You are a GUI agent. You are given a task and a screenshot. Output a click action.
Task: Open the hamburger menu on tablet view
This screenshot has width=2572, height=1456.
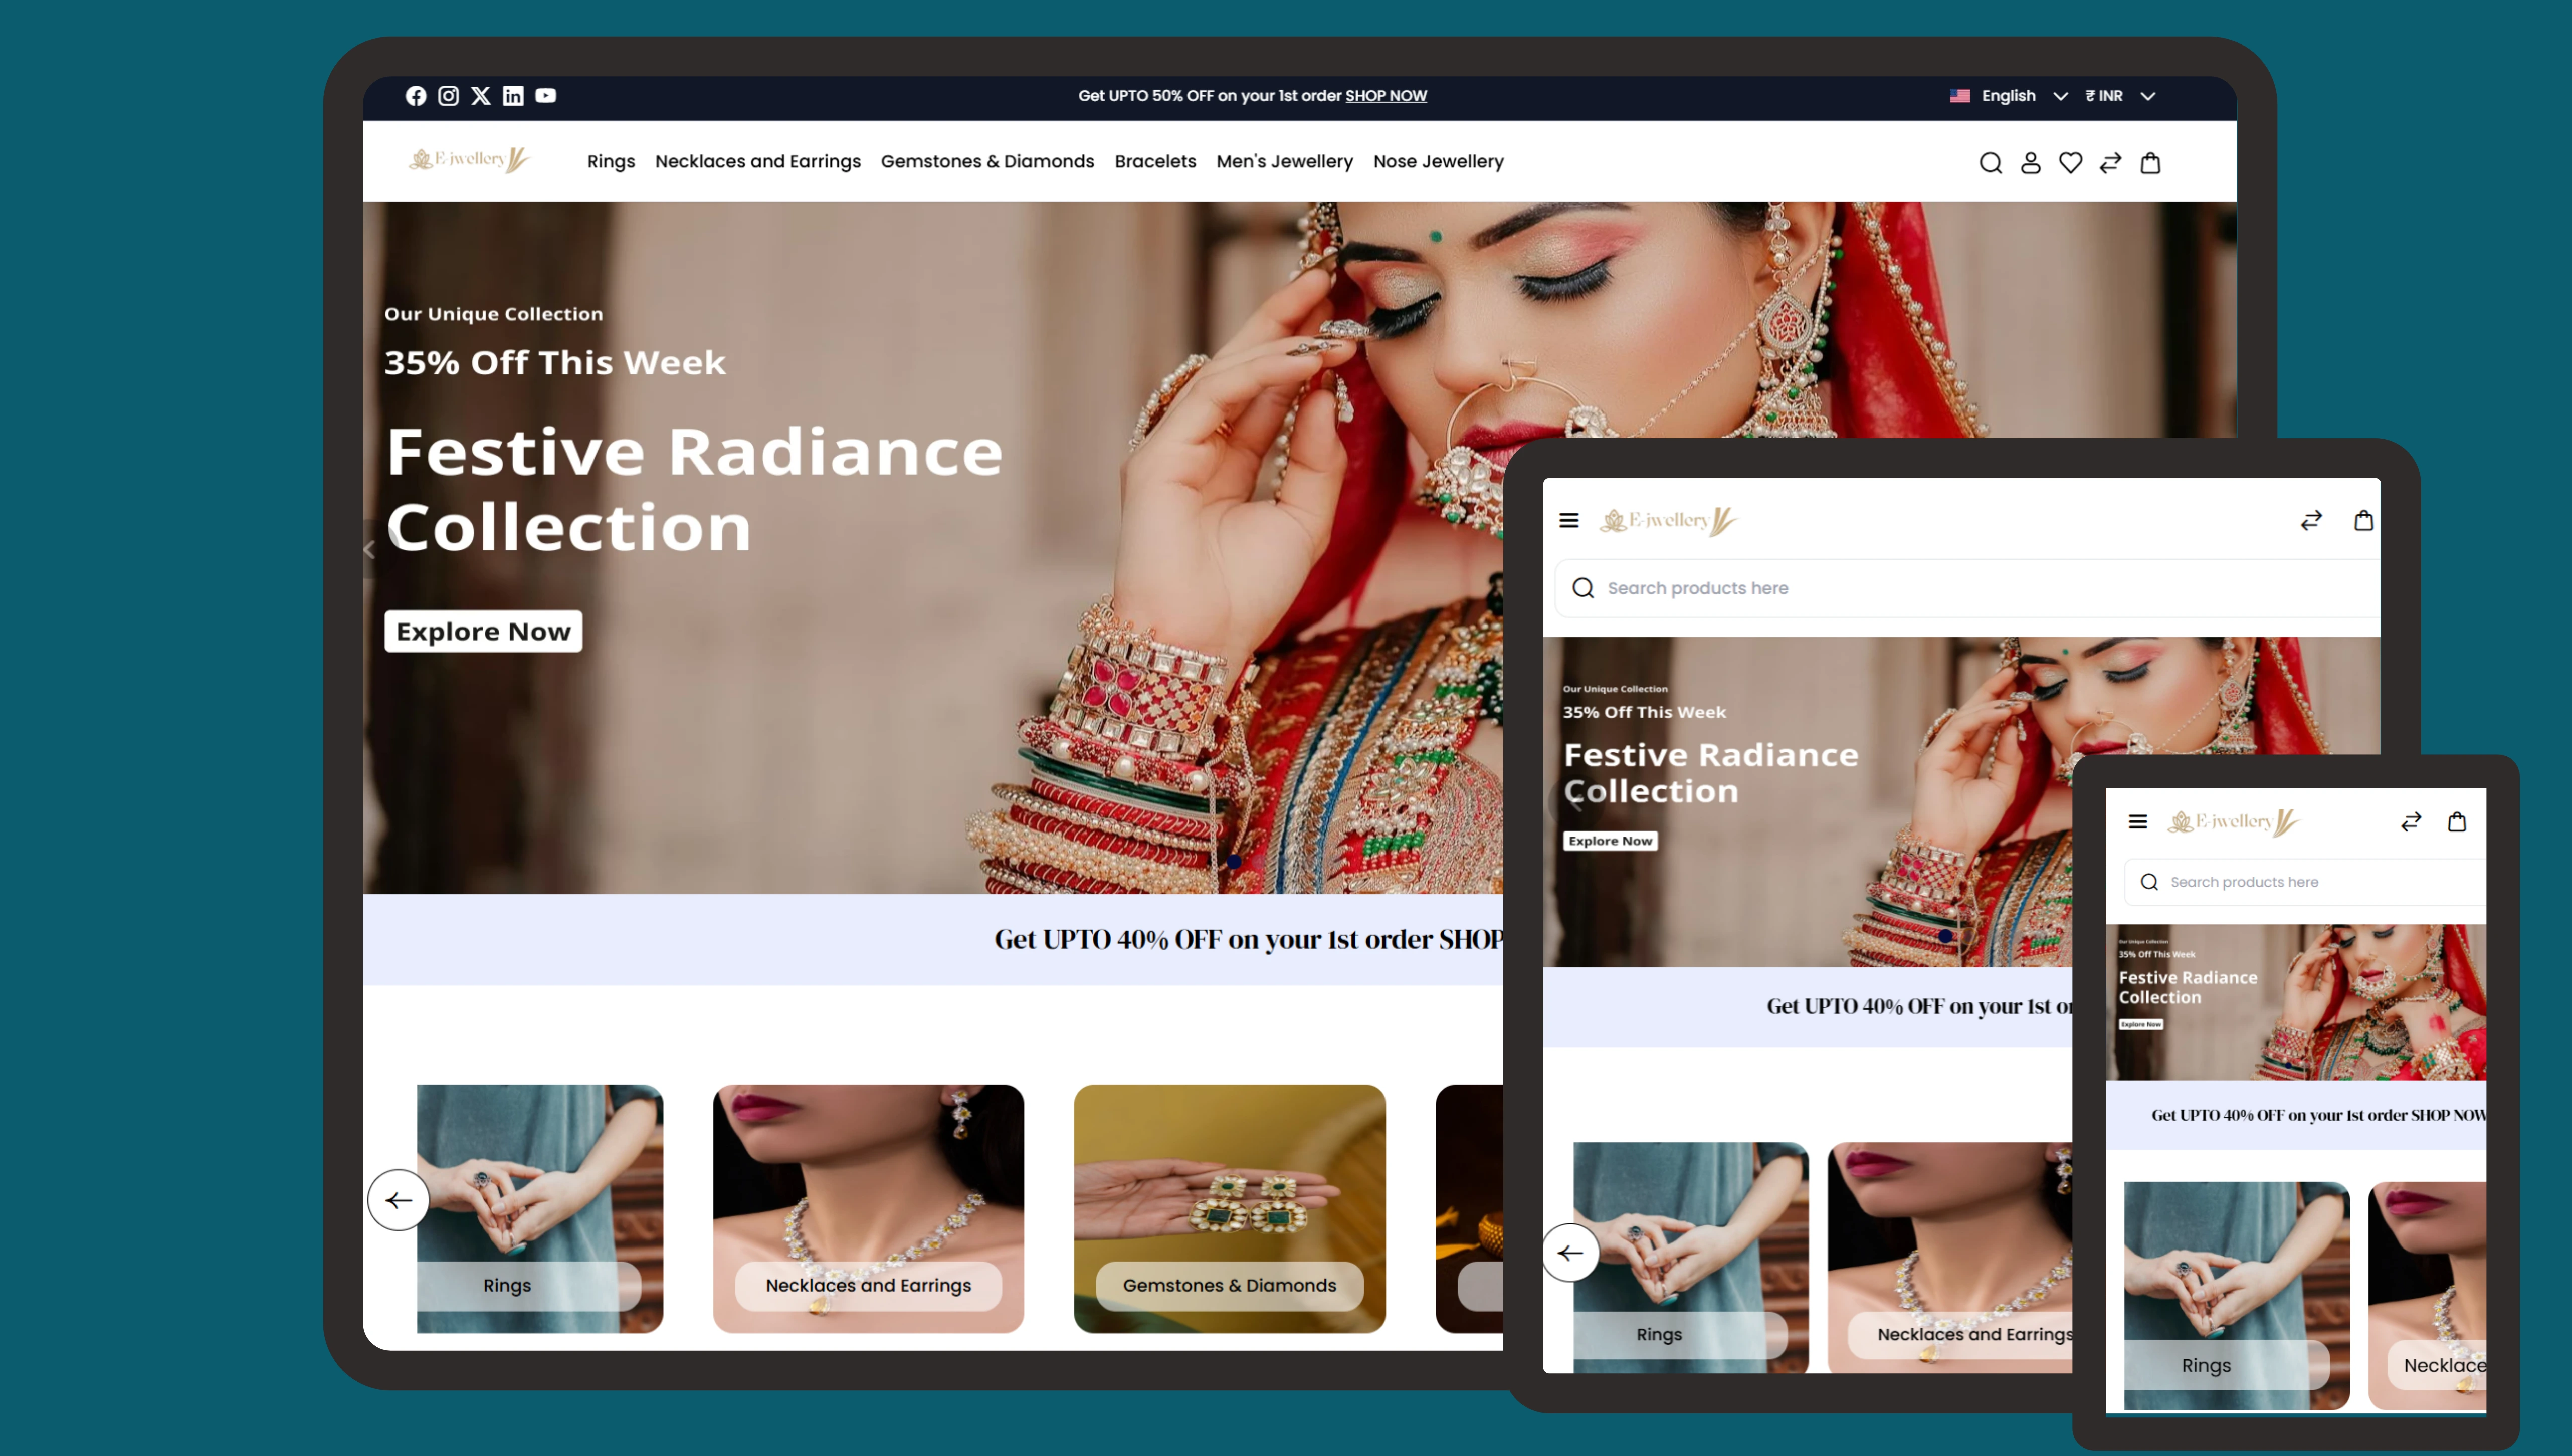(x=1568, y=520)
